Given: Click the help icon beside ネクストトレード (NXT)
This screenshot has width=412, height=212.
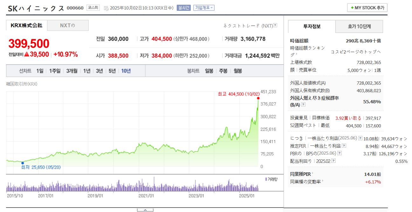Looking at the screenshot, I should [x=275, y=26].
